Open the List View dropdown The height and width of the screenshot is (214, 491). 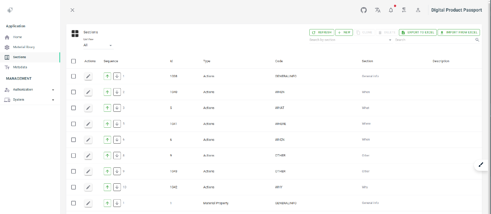point(98,45)
